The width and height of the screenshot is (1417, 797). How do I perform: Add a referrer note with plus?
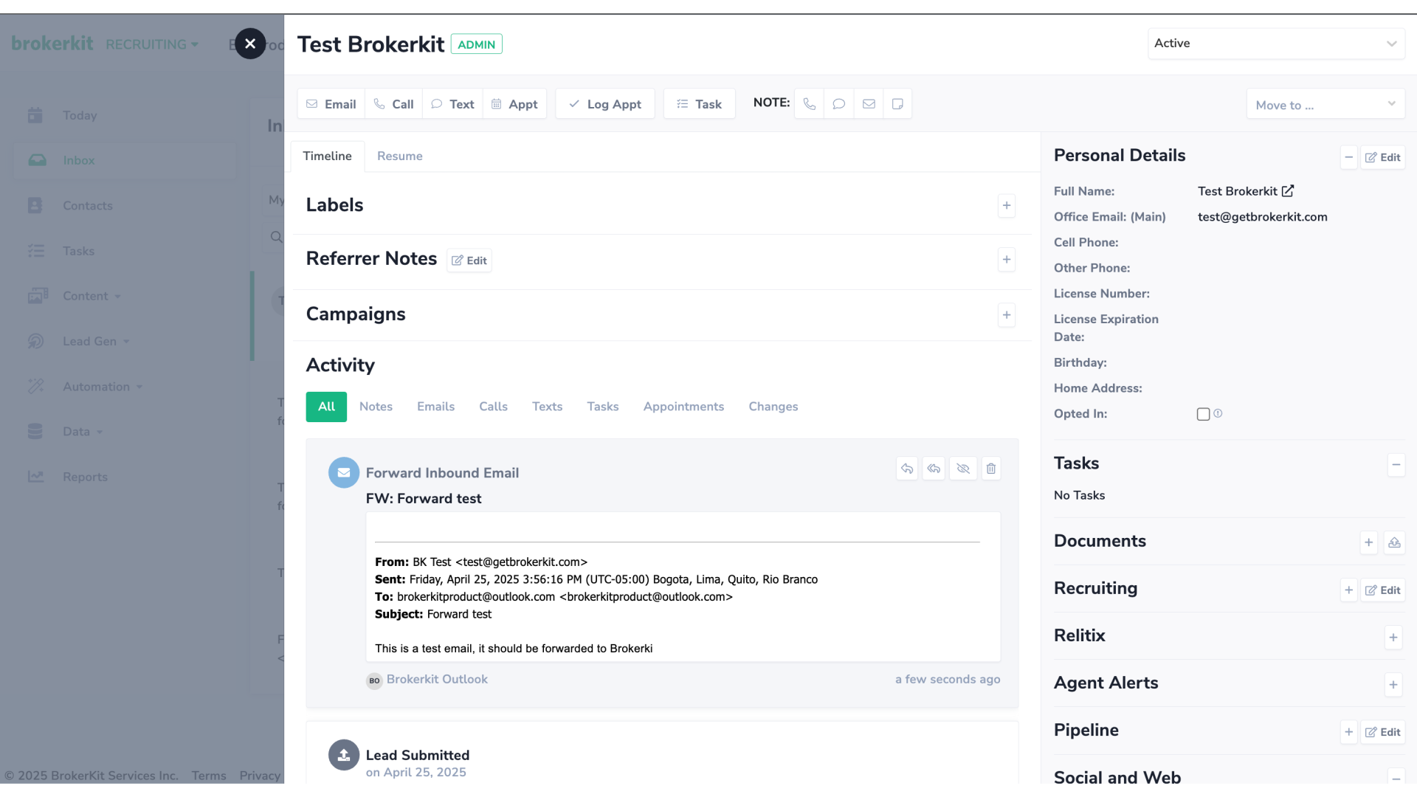coord(1007,260)
